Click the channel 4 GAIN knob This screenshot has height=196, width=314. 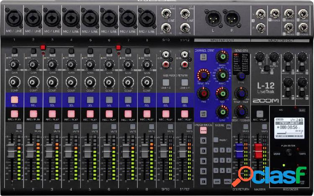[71, 64]
